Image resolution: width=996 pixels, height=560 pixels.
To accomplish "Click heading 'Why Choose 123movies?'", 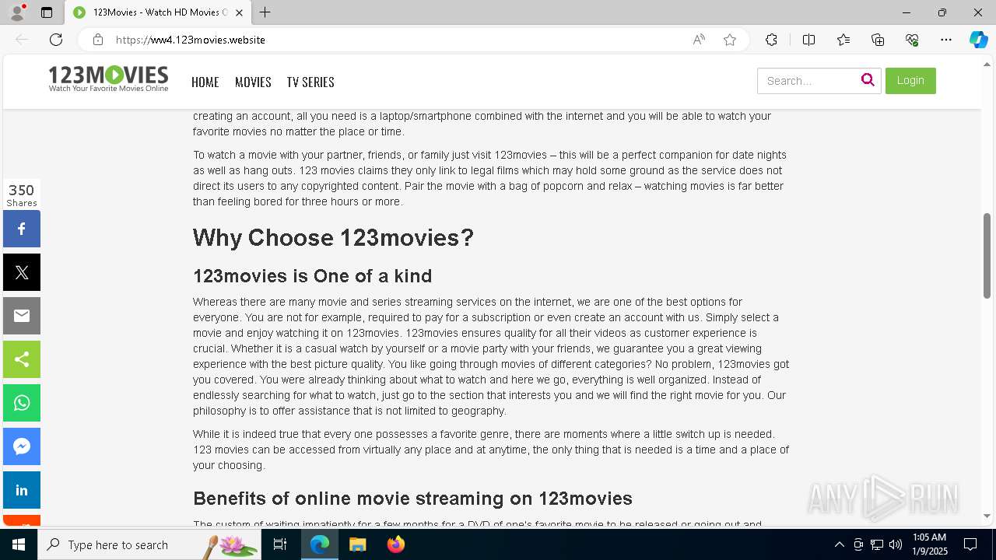I will (333, 238).
